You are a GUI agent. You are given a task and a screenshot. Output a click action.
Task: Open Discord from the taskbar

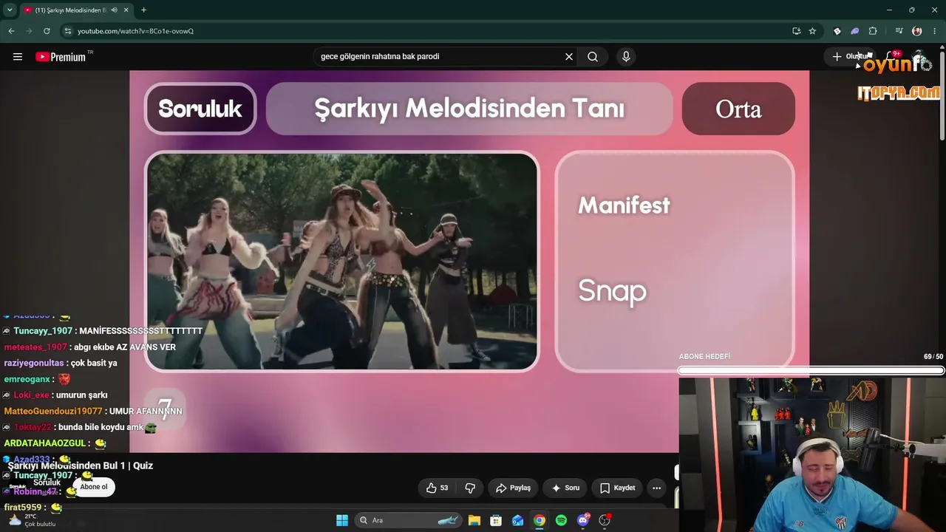(583, 520)
